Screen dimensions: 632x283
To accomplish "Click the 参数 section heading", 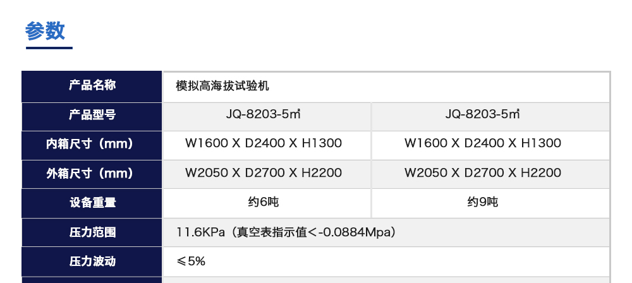I will (x=46, y=30).
